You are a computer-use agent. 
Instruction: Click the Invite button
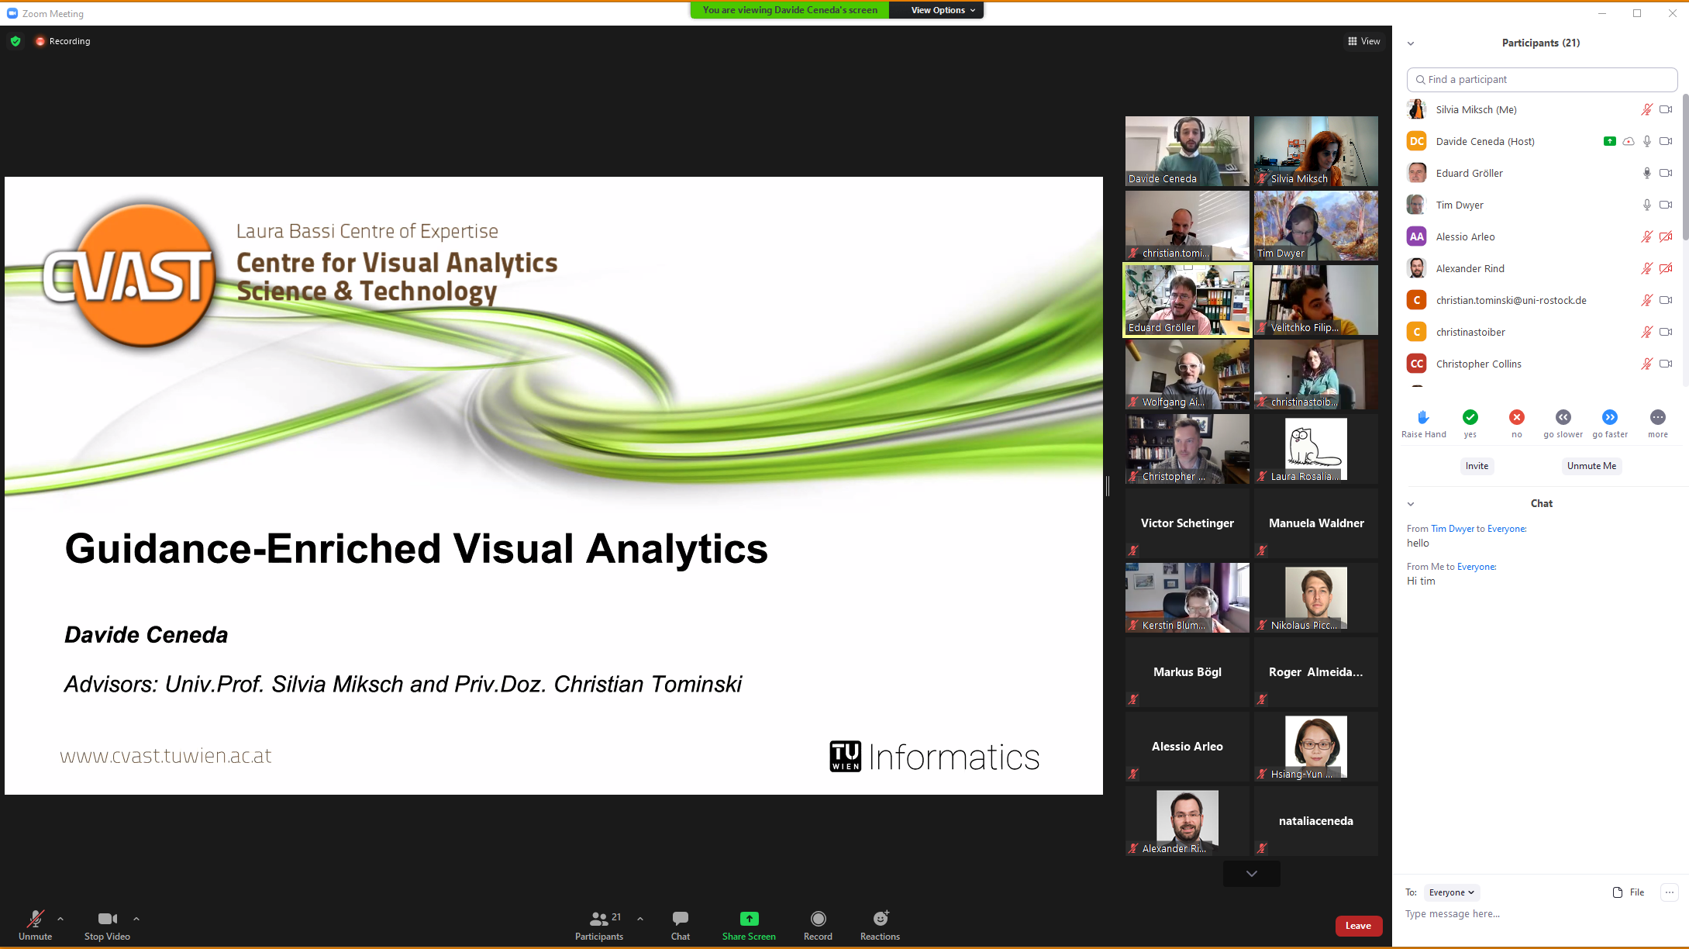point(1477,466)
